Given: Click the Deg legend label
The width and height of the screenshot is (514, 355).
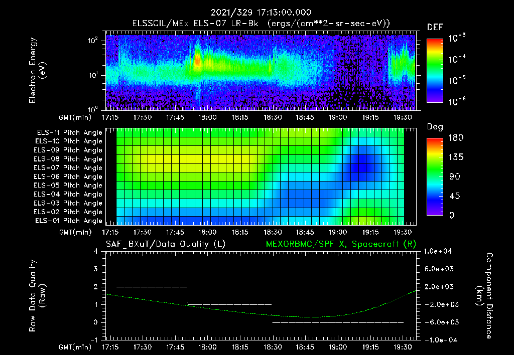Looking at the screenshot, I should point(435,127).
